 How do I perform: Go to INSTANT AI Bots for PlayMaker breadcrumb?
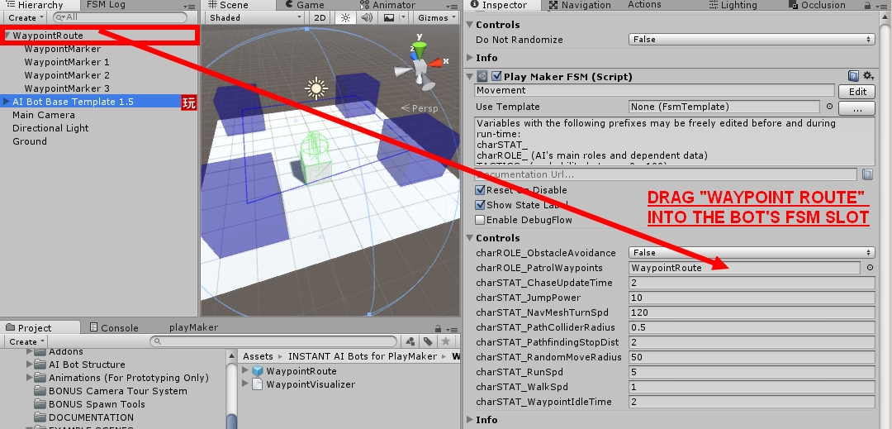[363, 356]
